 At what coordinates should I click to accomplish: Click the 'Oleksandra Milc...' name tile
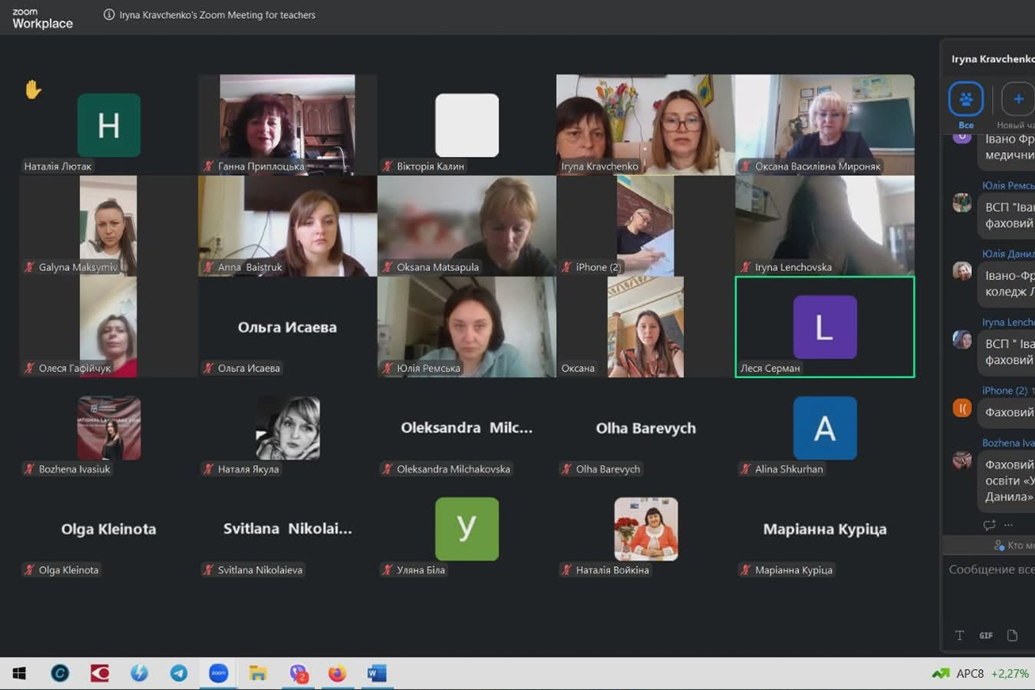point(467,428)
